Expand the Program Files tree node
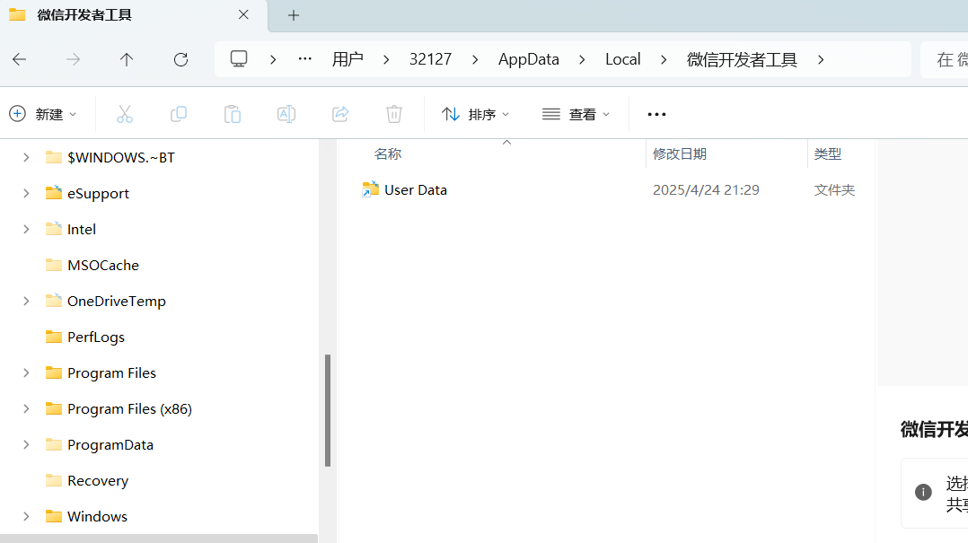 click(x=26, y=372)
